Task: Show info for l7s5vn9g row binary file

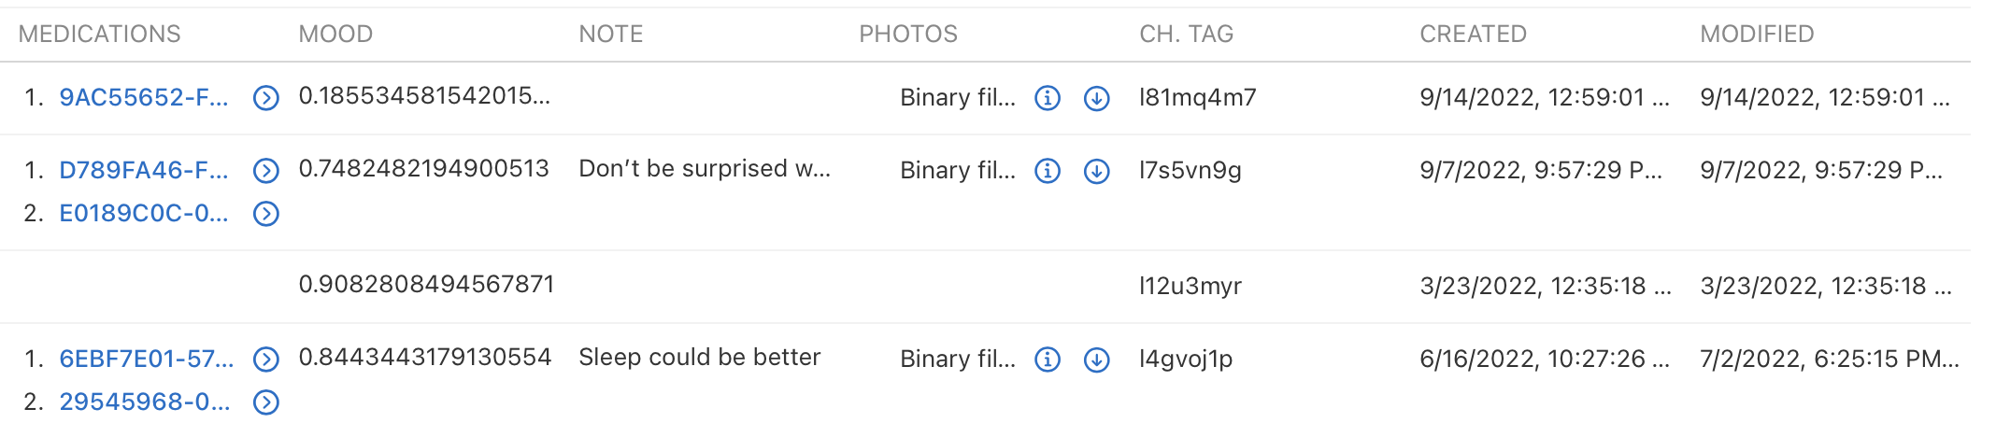Action: click(x=1048, y=170)
